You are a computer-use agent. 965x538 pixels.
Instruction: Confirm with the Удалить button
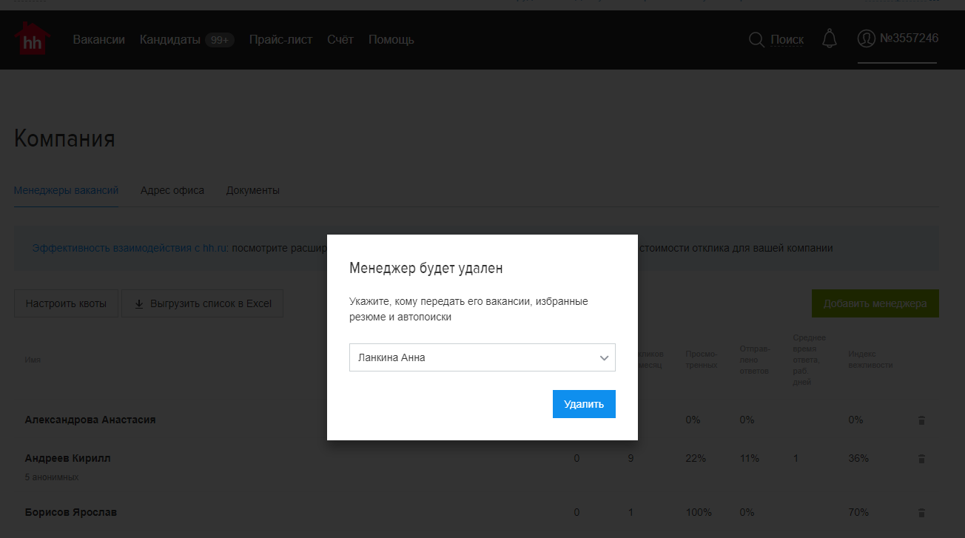584,404
